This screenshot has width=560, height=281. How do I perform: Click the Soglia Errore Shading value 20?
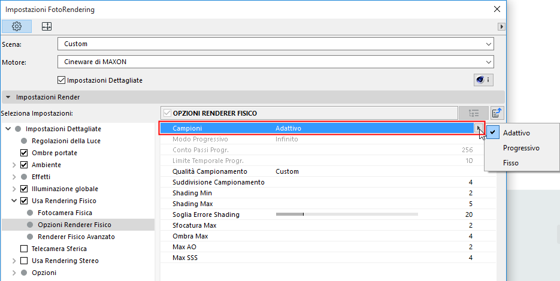pos(469,214)
